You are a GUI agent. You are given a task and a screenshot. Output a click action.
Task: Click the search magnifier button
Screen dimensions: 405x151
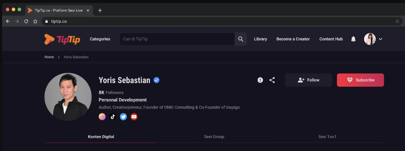241,39
